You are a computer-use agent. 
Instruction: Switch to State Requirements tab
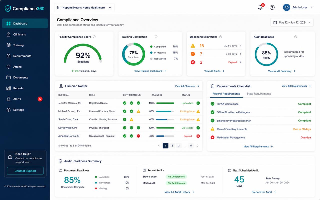pyautogui.click(x=259, y=94)
